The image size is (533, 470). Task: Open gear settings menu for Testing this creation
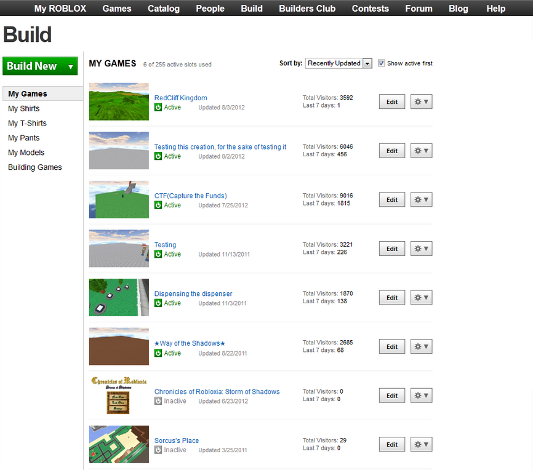[x=421, y=151]
